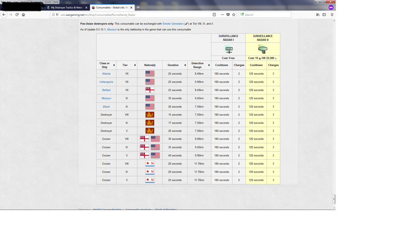403x252 pixels.
Task: Open the Smoke Generator link
Action: pos(172,24)
